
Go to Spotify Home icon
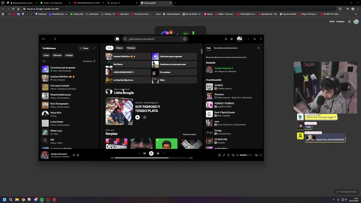pos(117,39)
